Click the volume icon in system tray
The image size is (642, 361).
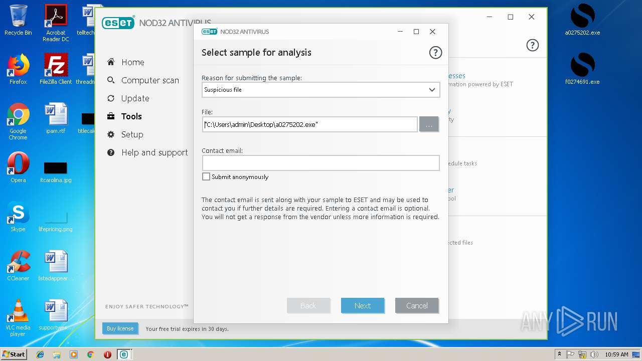594,354
